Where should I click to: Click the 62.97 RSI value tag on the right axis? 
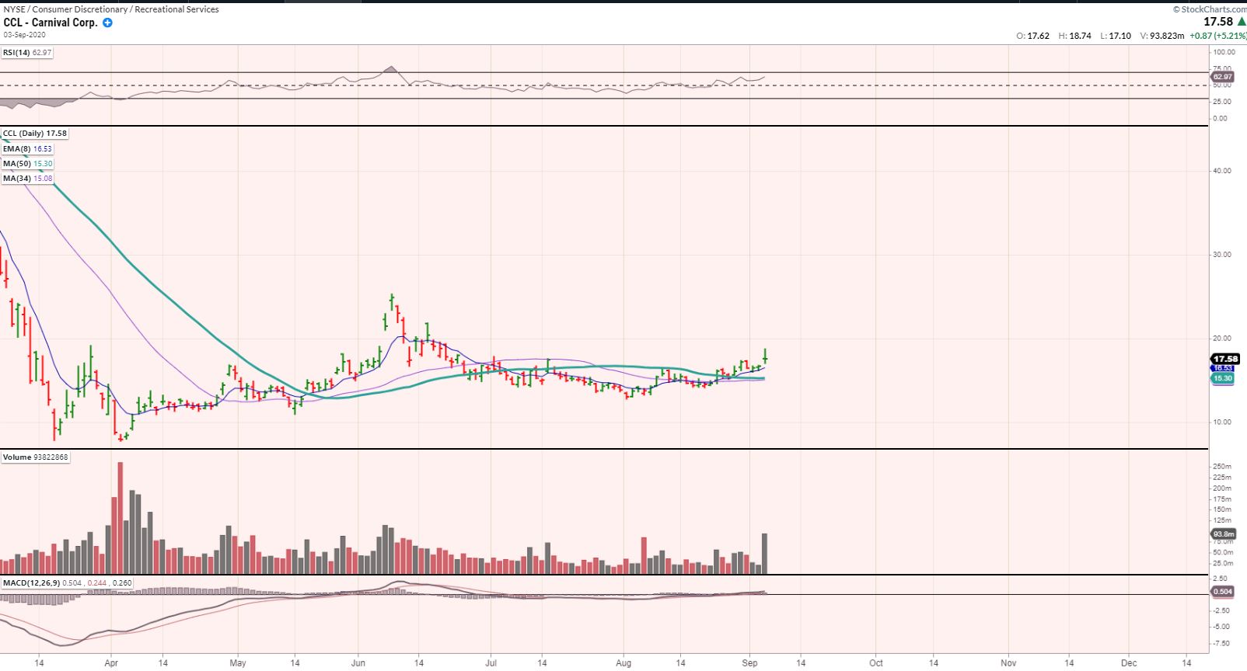(1222, 77)
